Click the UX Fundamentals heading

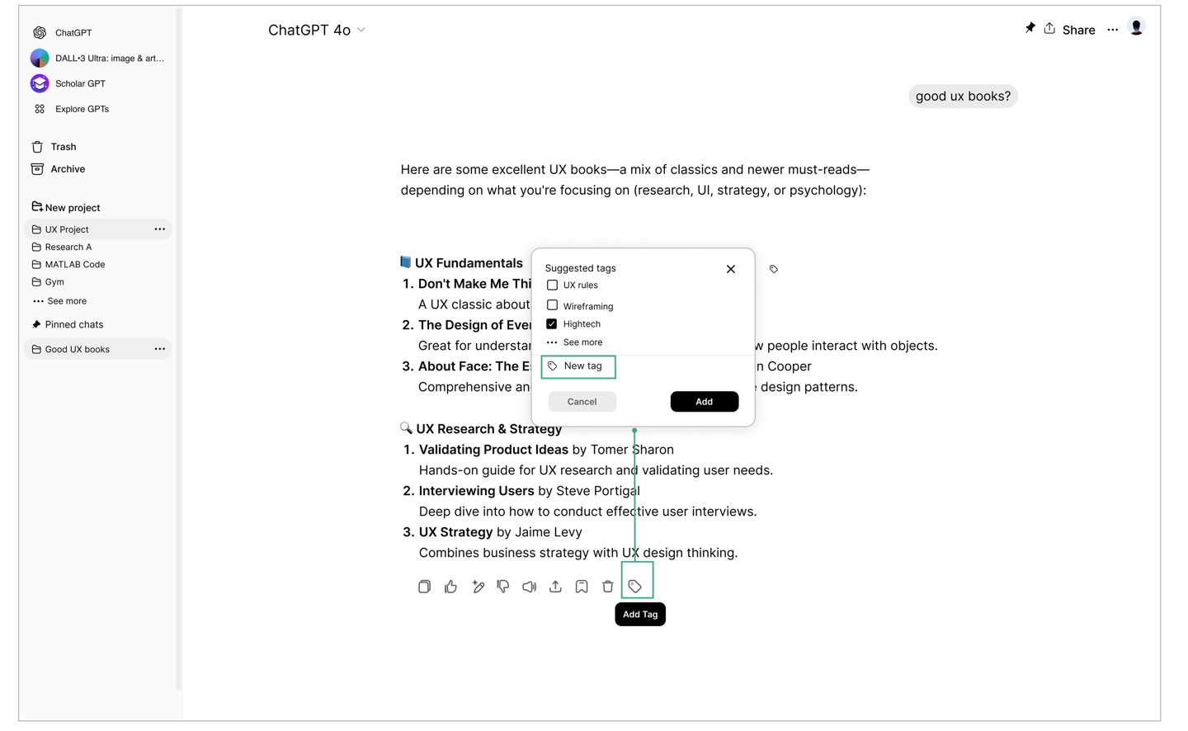point(469,263)
